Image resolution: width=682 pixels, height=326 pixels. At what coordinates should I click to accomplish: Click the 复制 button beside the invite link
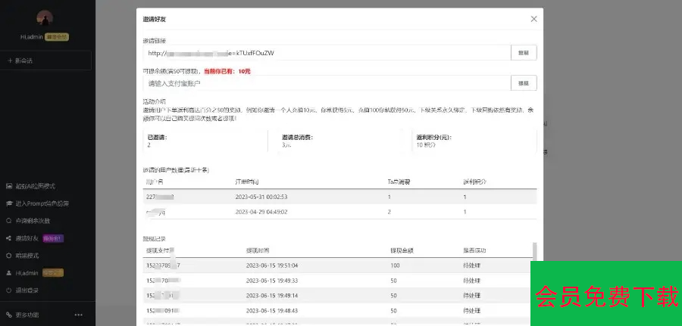point(523,53)
